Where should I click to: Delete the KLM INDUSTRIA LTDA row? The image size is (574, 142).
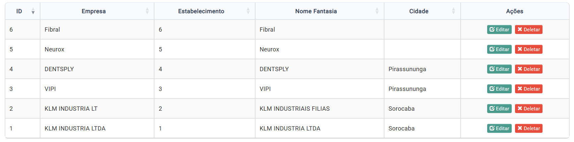pos(529,128)
